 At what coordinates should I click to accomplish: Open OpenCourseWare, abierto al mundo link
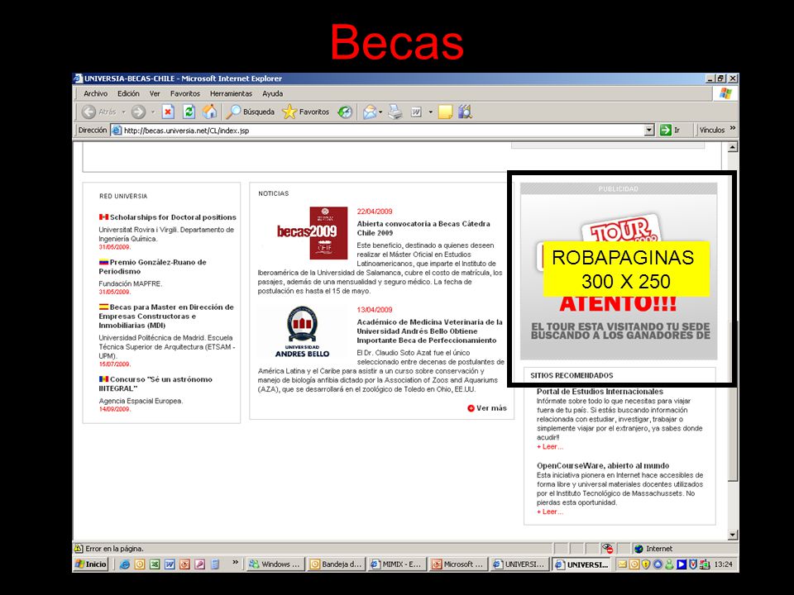pos(603,465)
